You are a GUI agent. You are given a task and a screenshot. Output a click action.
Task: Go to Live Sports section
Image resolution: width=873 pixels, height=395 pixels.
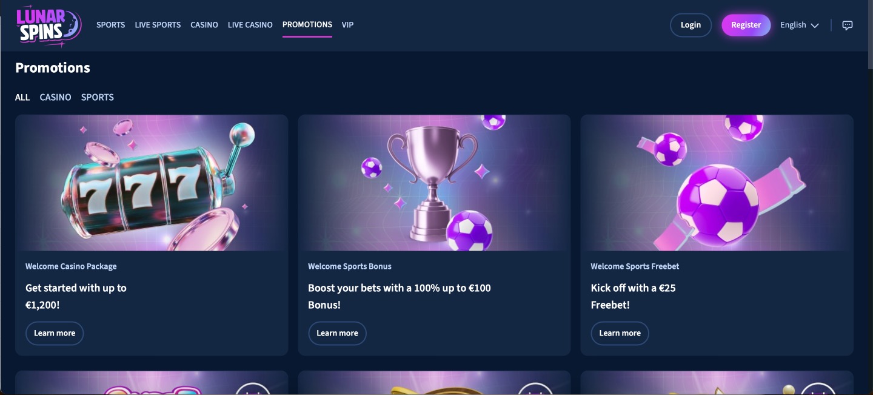coord(158,25)
